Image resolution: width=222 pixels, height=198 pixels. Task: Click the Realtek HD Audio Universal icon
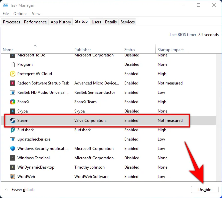pos(13,92)
